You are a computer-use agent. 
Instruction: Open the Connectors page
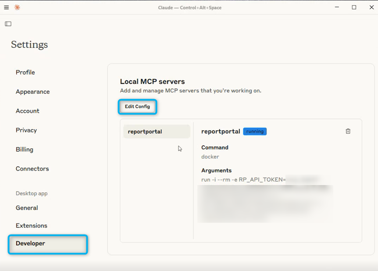pos(32,169)
